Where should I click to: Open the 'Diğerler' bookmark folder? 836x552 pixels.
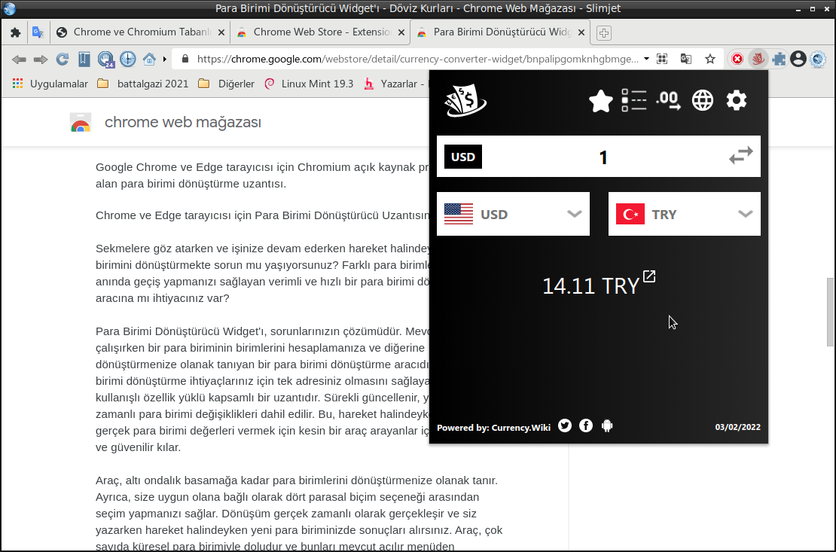pyautogui.click(x=227, y=84)
